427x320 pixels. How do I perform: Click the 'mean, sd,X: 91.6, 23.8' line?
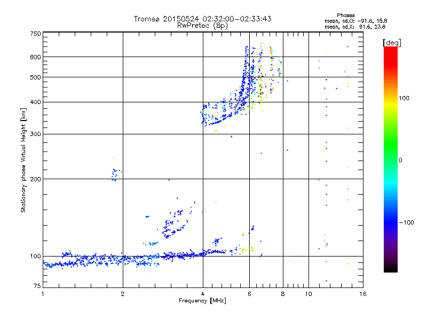[355, 27]
